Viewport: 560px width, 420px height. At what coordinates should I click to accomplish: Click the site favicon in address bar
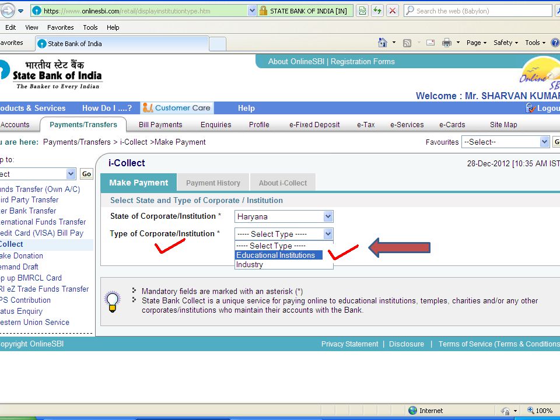click(36, 10)
